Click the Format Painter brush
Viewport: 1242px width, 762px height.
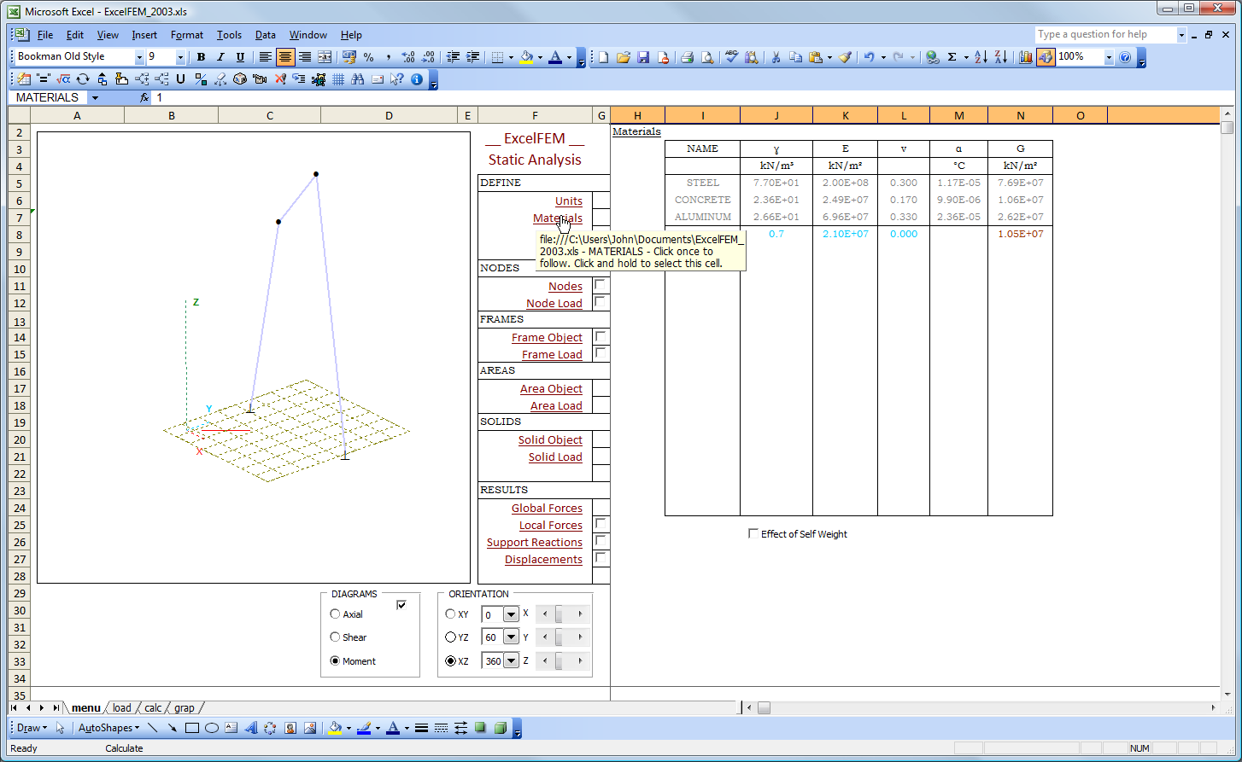coord(845,57)
